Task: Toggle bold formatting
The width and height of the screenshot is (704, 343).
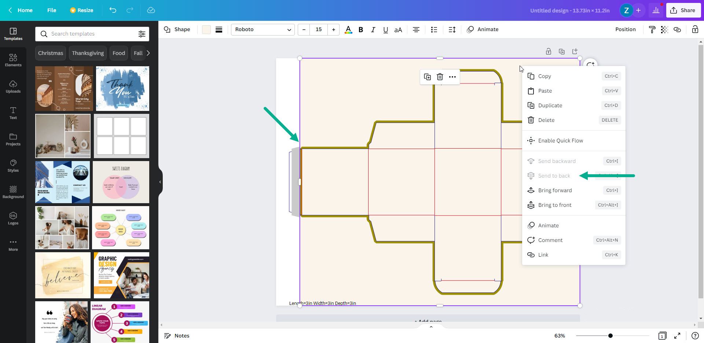Action: tap(361, 29)
